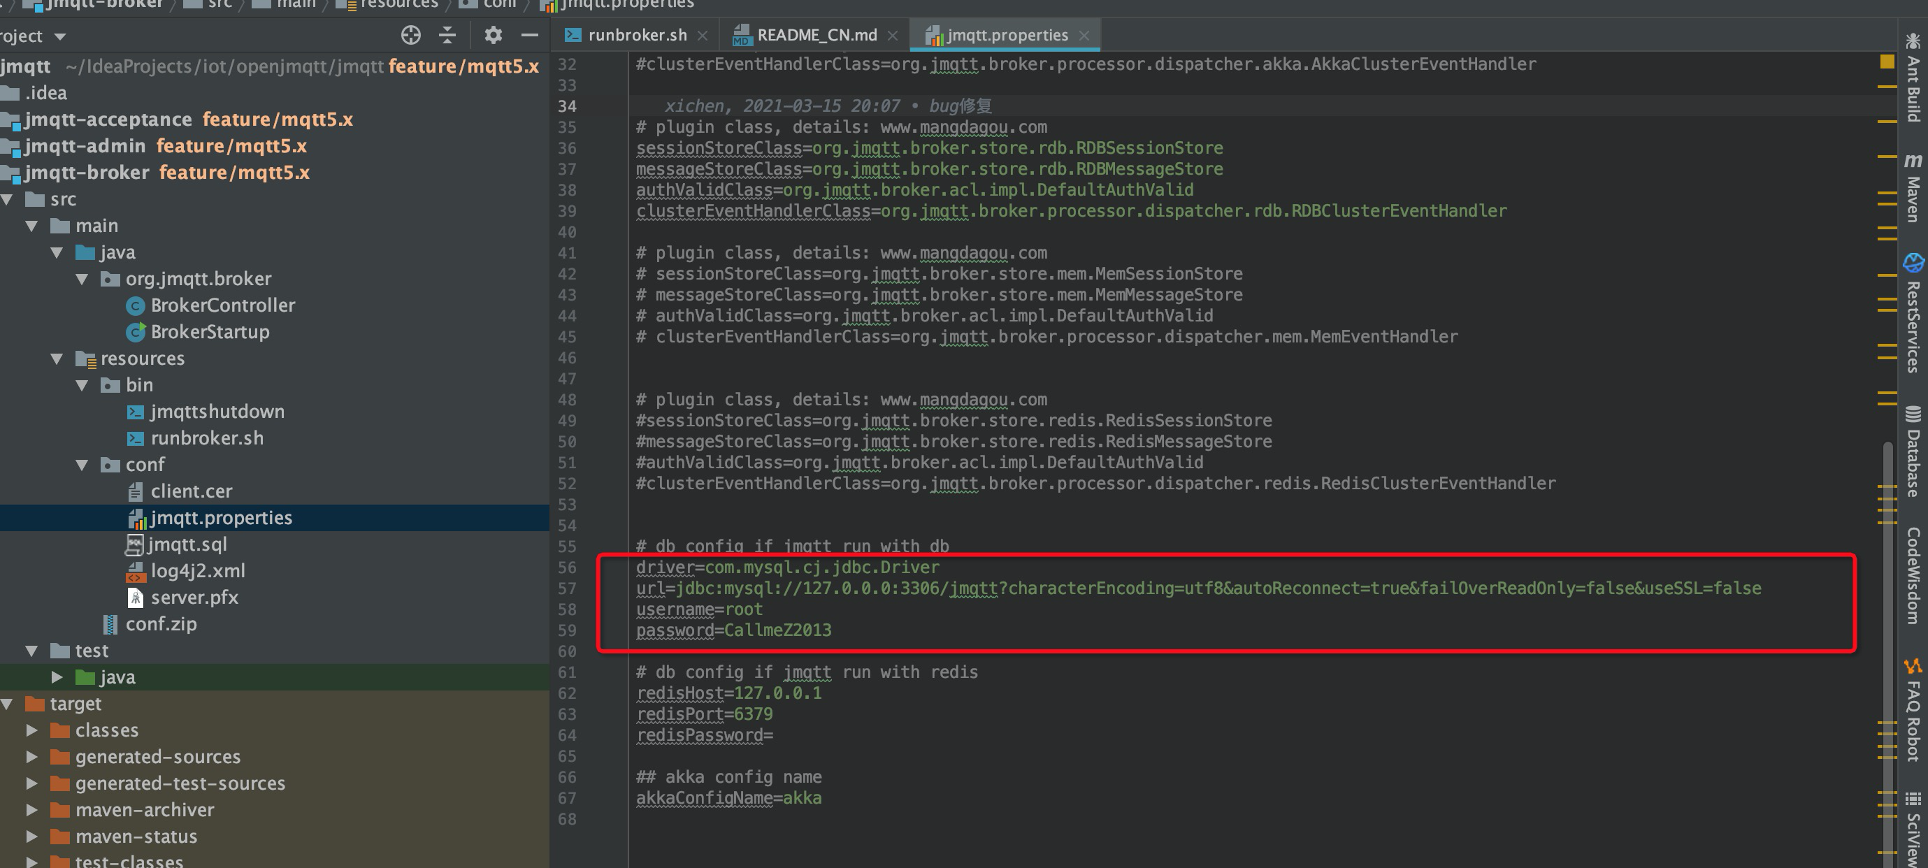1928x868 pixels.
Task: Click the locate/select opened file crosshair icon
Action: coord(411,35)
